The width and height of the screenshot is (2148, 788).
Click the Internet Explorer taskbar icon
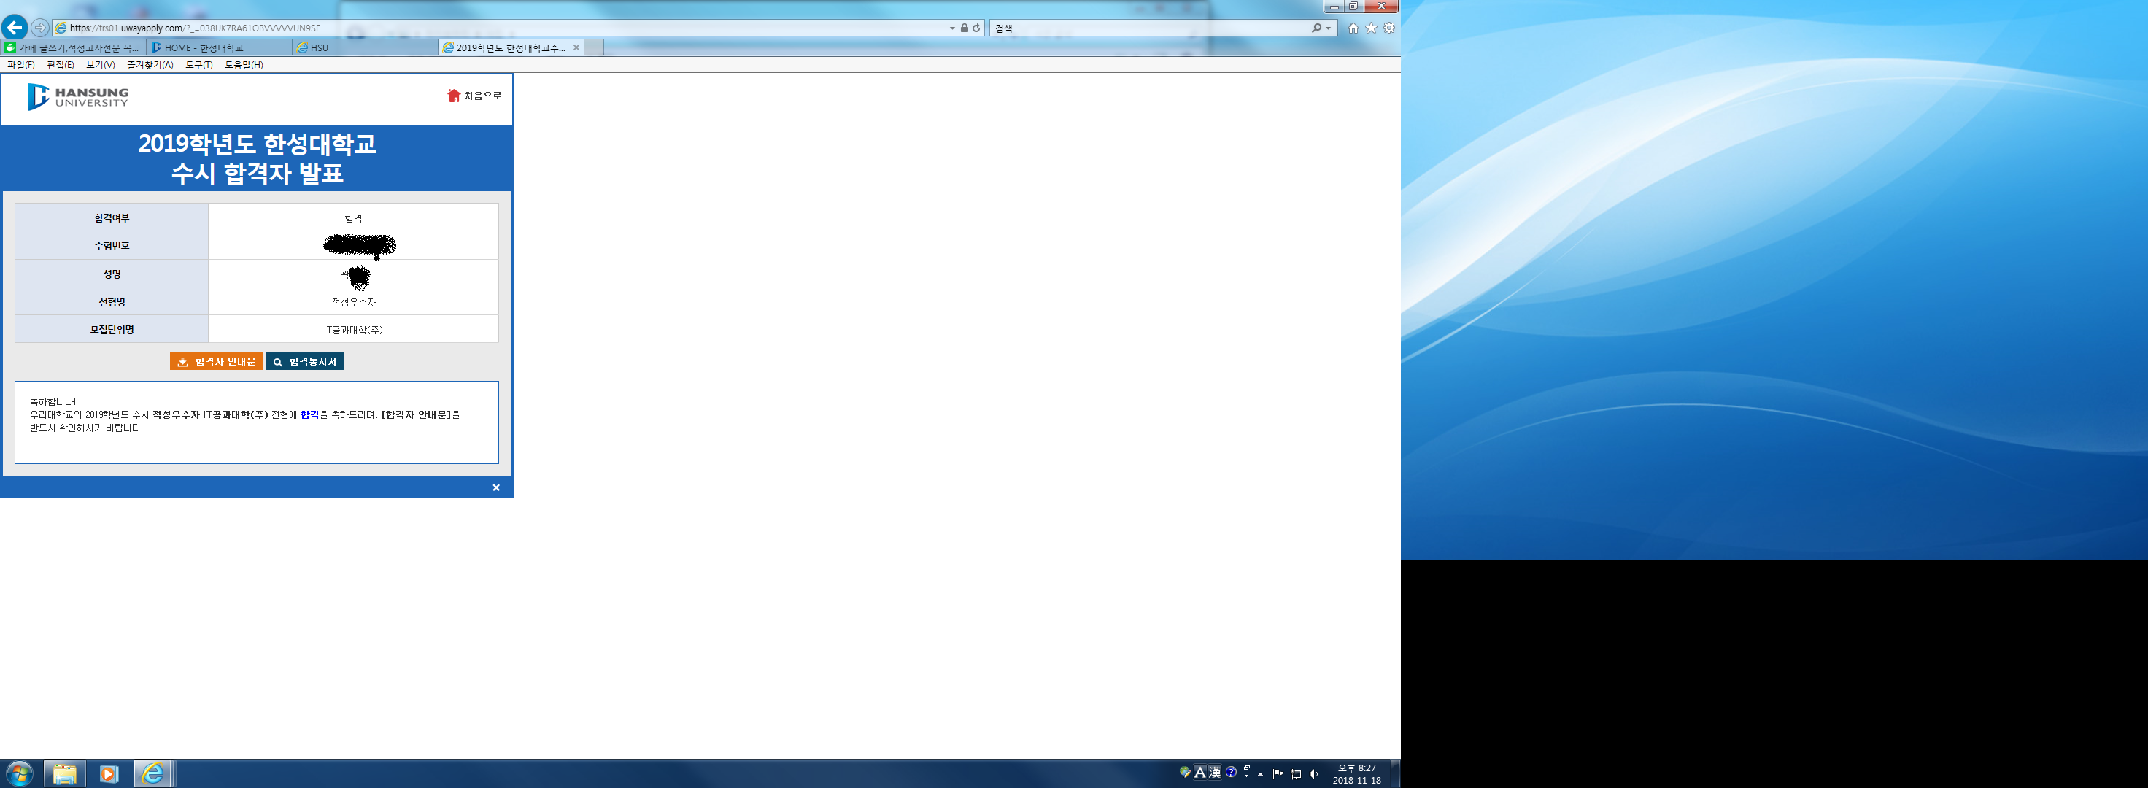152,774
